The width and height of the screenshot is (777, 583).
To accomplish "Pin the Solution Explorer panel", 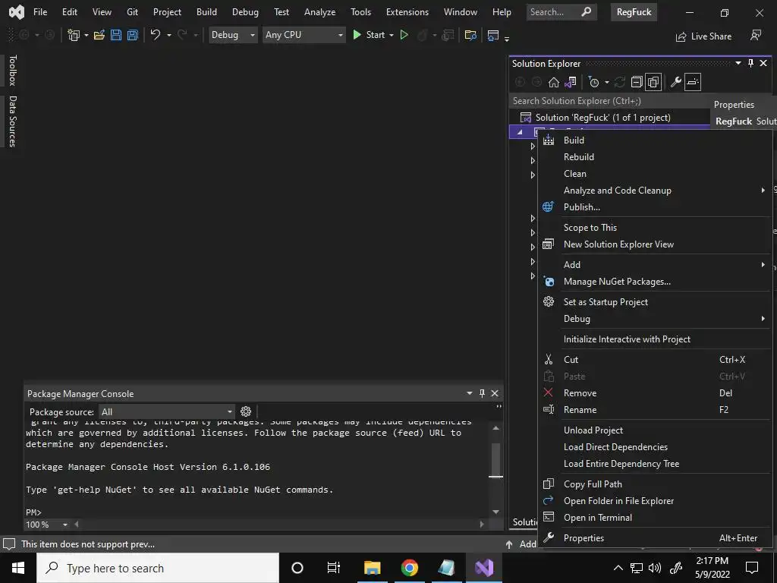I will tap(750, 63).
